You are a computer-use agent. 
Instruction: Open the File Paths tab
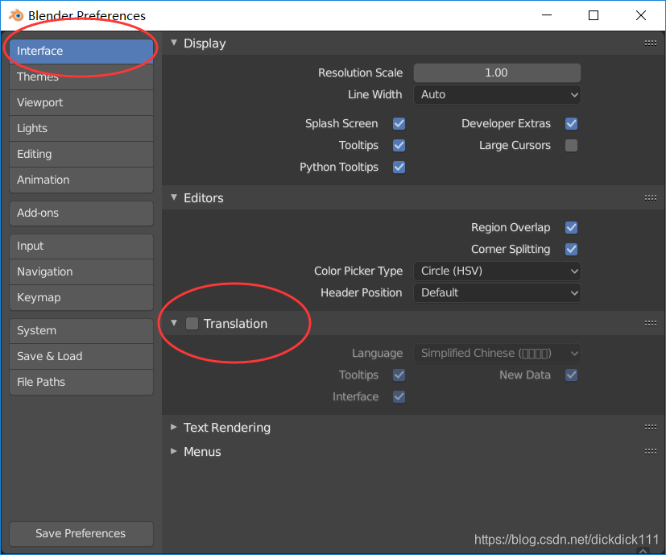point(81,382)
